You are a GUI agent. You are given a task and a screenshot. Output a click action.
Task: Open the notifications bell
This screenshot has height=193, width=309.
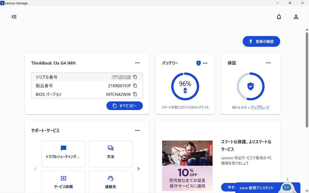(279, 17)
